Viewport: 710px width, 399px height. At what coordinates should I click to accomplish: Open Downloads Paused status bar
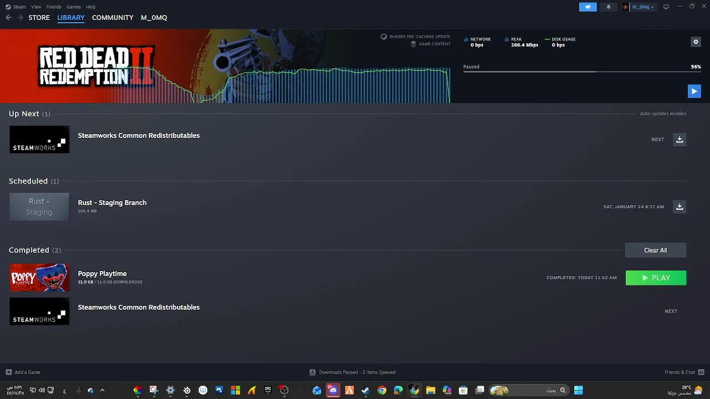(352, 372)
